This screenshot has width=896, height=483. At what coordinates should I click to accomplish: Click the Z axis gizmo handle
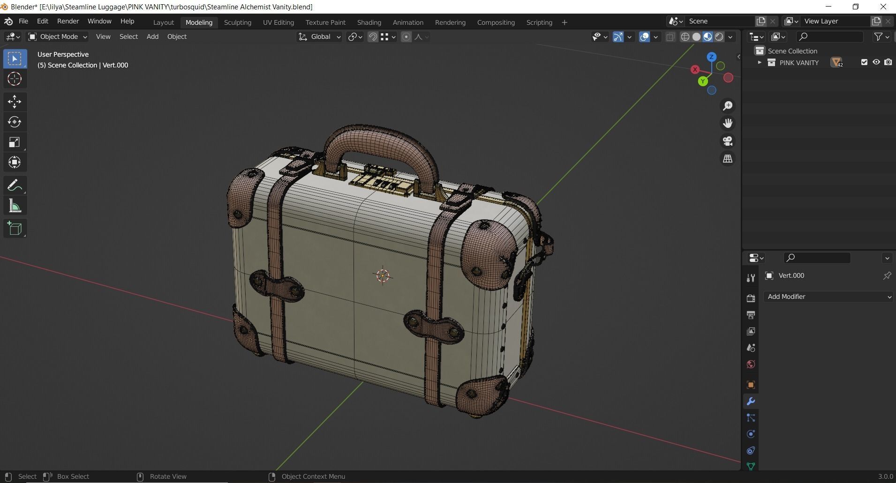point(711,57)
